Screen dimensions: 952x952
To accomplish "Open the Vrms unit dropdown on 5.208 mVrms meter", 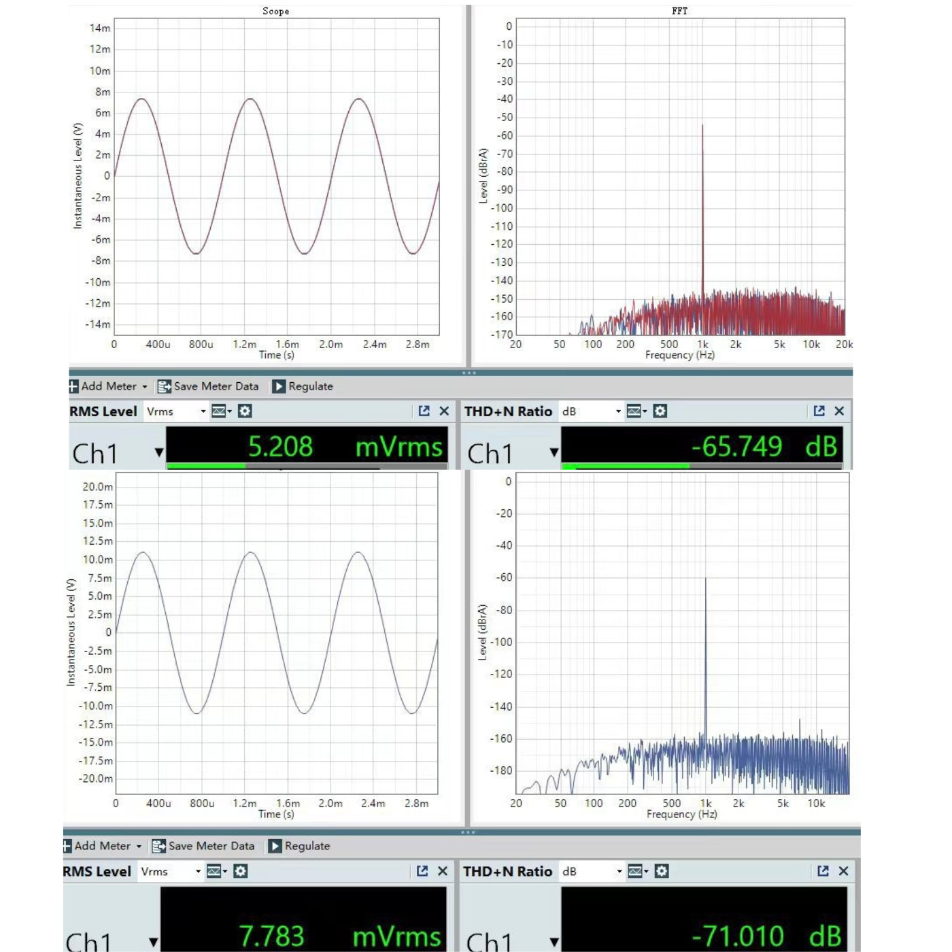I will pyautogui.click(x=203, y=411).
